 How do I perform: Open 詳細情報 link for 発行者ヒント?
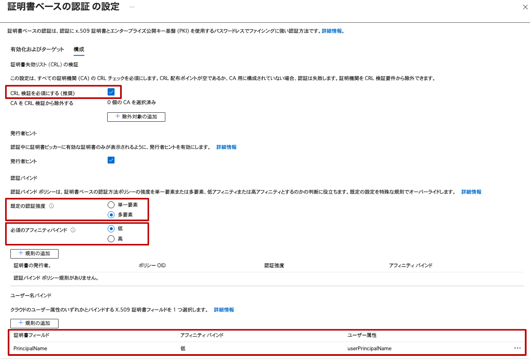pyautogui.click(x=226, y=147)
